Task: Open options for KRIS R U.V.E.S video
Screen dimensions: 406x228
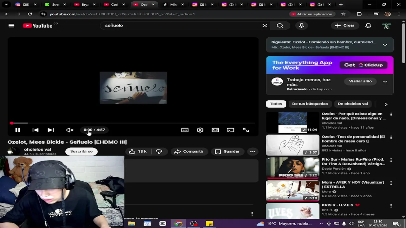Action: tap(391, 206)
